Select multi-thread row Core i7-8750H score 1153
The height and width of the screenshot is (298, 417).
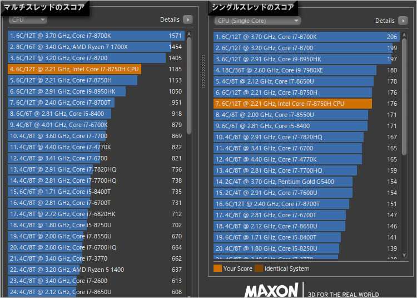pos(96,80)
